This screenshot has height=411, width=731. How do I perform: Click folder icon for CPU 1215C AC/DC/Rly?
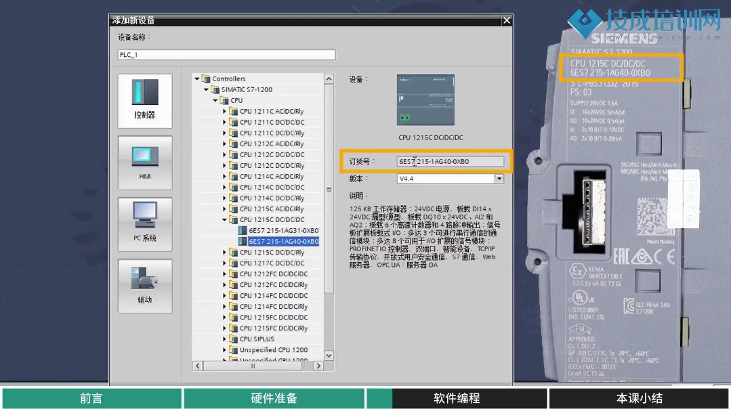click(233, 209)
